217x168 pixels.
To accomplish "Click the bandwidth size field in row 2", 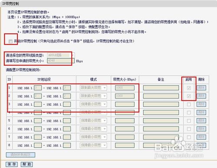I will [125, 96].
